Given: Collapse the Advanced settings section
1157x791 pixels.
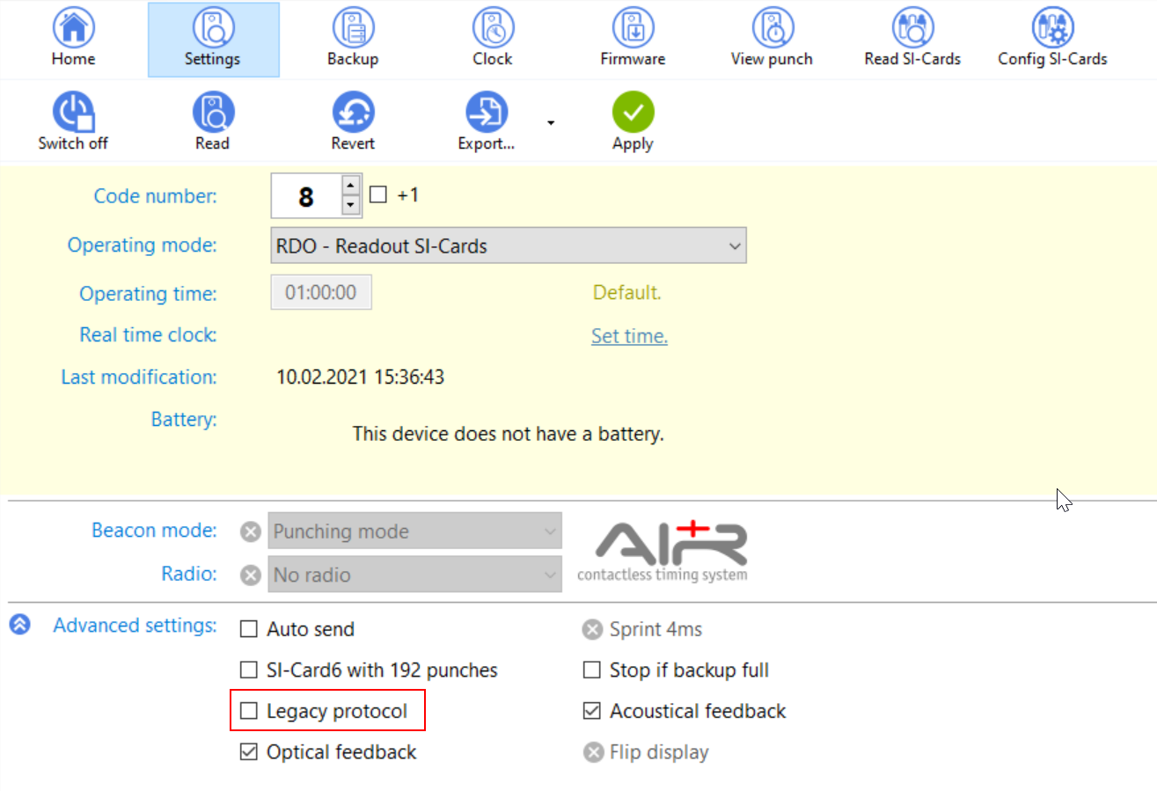Looking at the screenshot, I should pos(19,626).
